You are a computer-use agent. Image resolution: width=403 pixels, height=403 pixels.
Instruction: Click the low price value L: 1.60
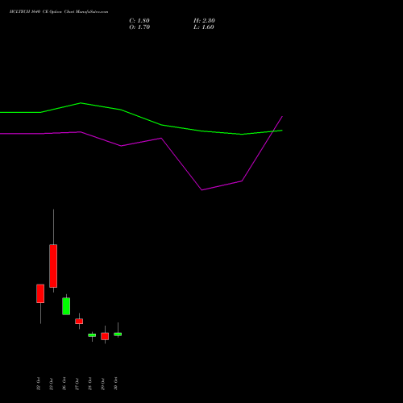point(204,27)
